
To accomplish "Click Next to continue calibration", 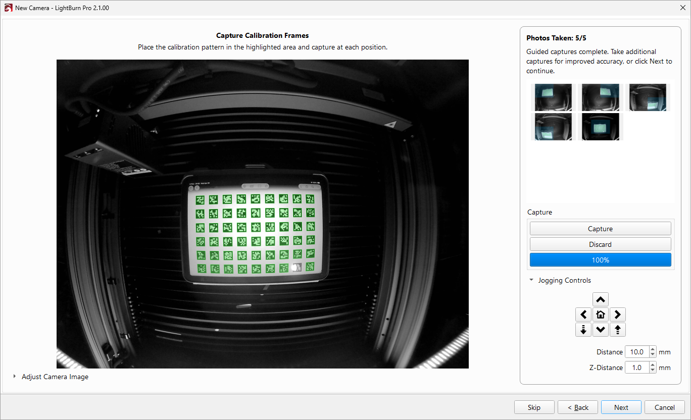I will pyautogui.click(x=621, y=407).
